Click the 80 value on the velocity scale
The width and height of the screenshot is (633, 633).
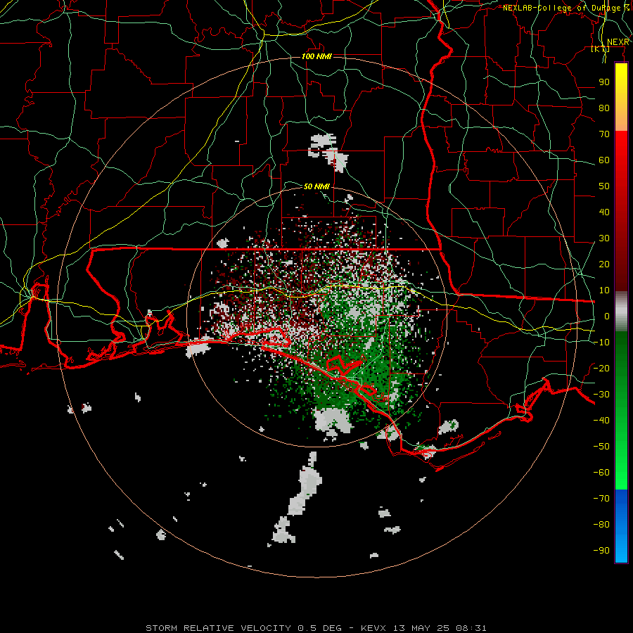coord(604,108)
